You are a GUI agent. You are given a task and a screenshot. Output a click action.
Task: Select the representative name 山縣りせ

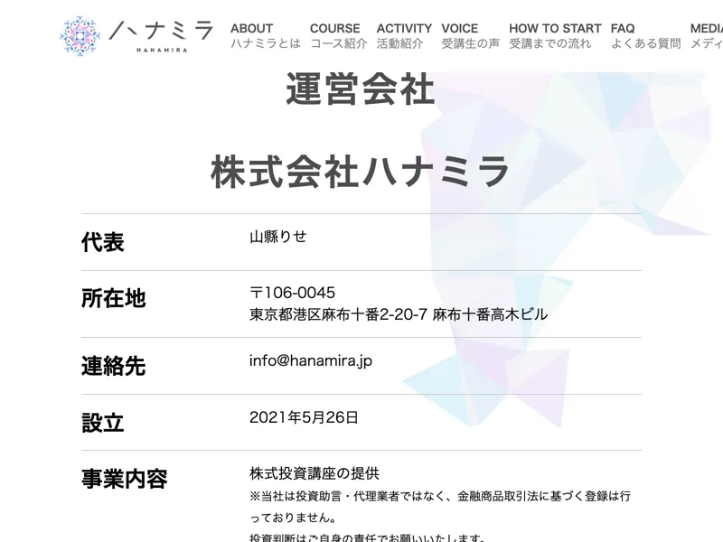tap(278, 237)
